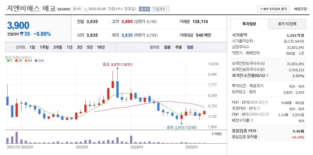Click the 동일업종 PER value 9.40배
Image resolution: width=313 pixels, height=155 pixels.
click(298, 131)
